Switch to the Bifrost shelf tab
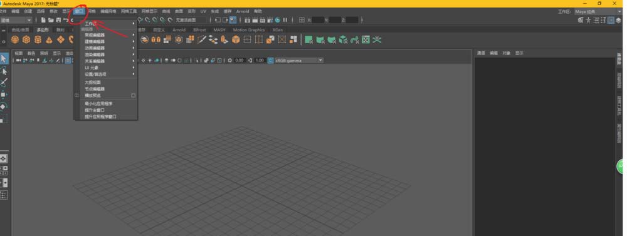 pyautogui.click(x=199, y=30)
